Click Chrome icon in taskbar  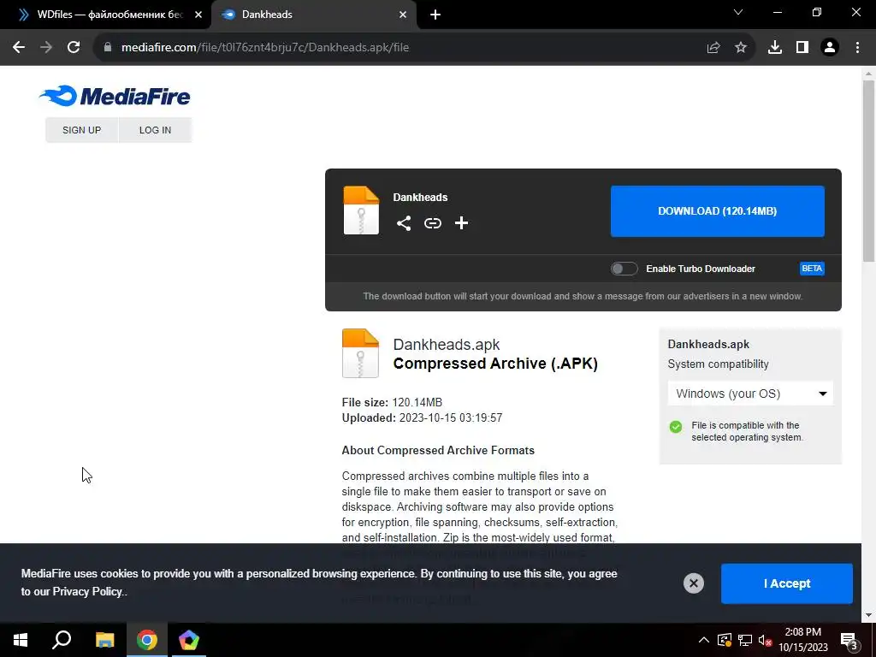(147, 640)
